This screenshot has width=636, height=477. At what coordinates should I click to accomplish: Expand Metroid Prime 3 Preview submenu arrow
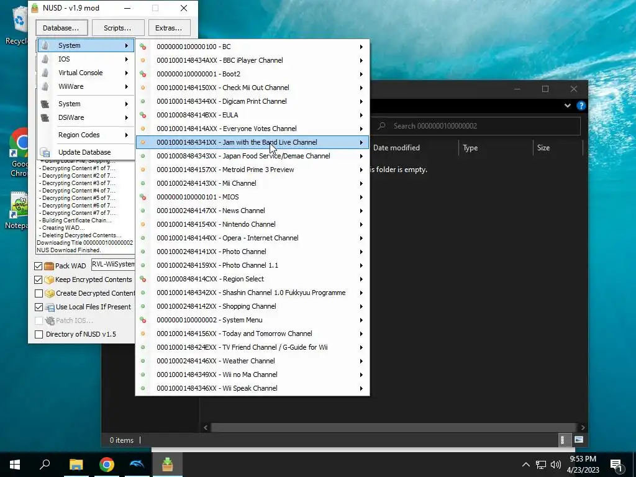coord(361,170)
